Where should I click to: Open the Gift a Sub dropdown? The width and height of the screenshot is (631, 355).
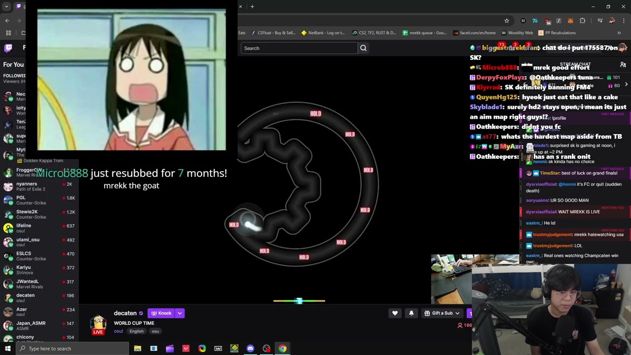pyautogui.click(x=442, y=313)
